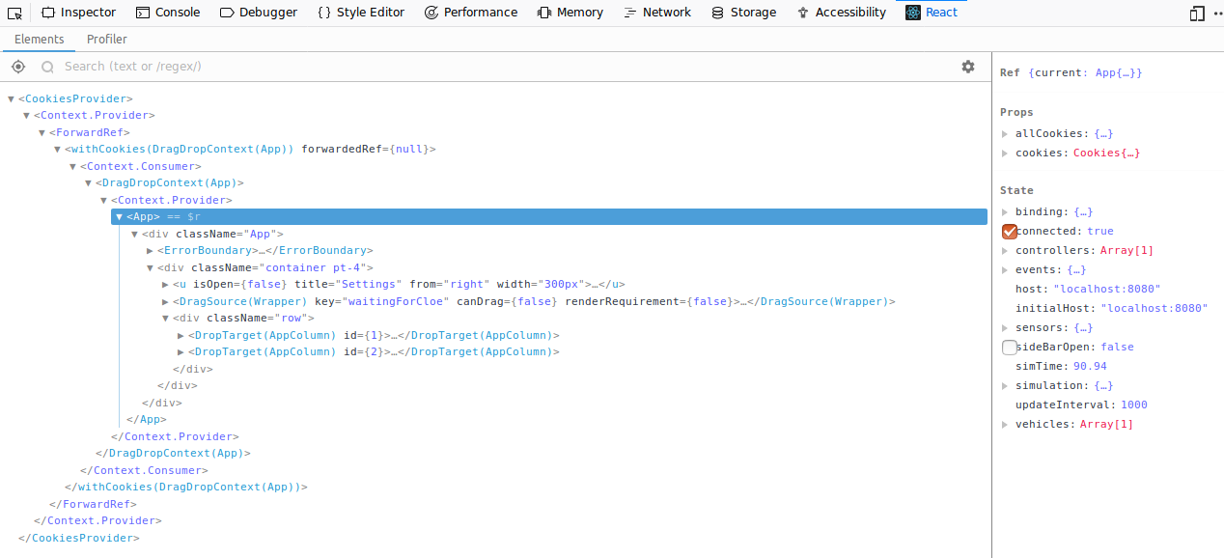
Task: Select the closing /App tag
Action: coord(147,420)
